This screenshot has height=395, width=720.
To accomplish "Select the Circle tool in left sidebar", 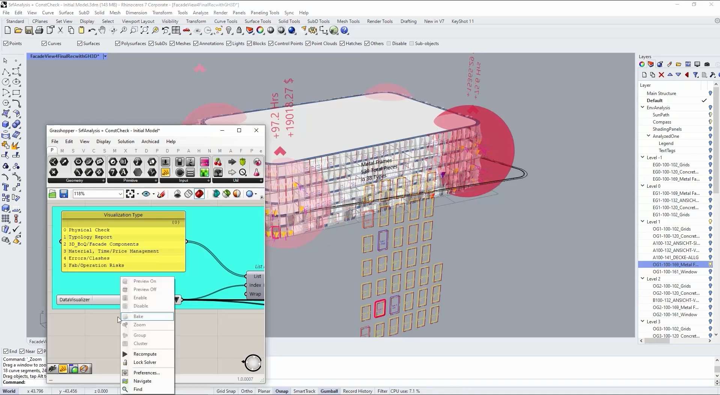I will [x=6, y=82].
